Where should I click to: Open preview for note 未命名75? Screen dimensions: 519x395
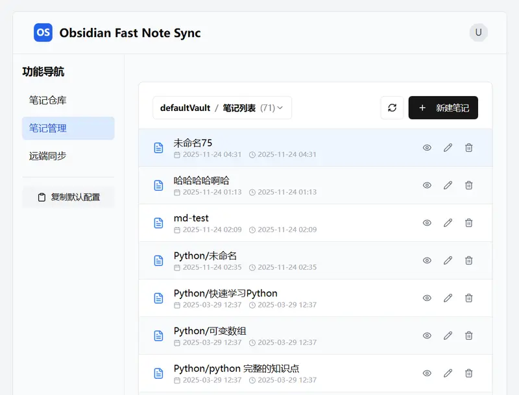tap(427, 147)
